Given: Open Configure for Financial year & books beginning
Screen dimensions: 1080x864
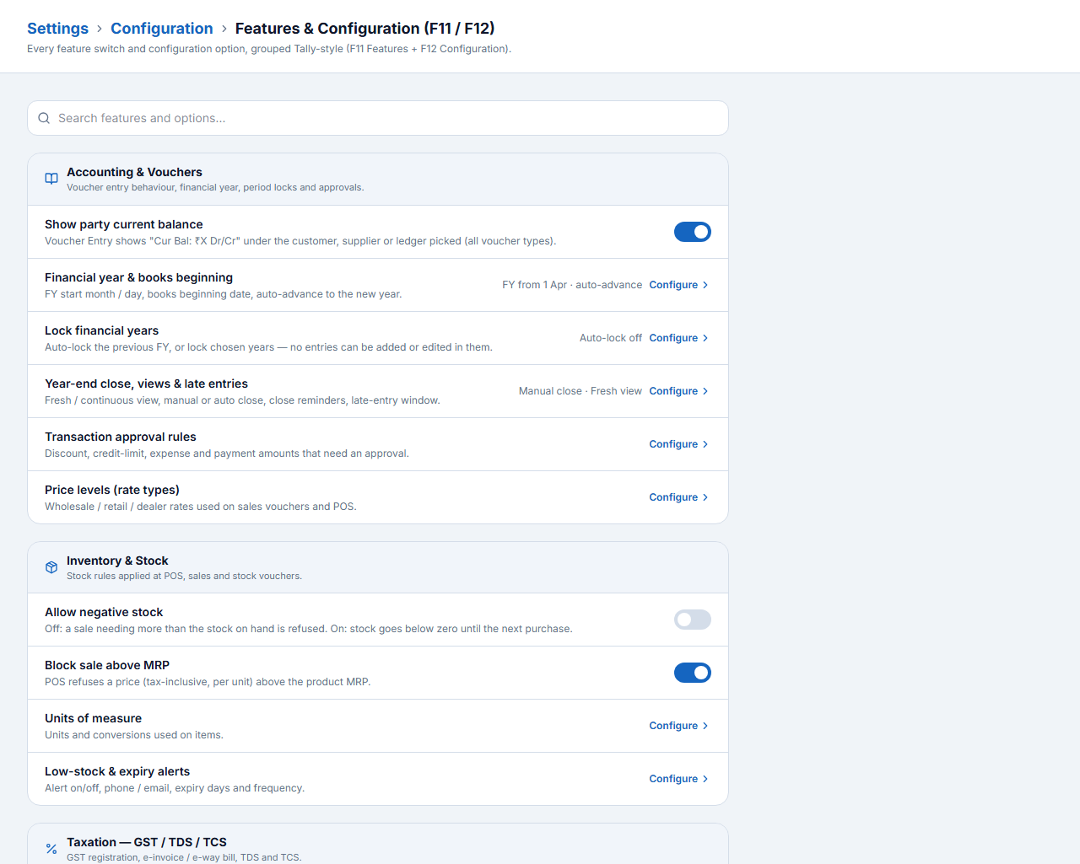Looking at the screenshot, I should (679, 285).
